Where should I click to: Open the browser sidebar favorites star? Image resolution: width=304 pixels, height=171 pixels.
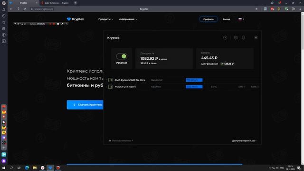[4, 22]
